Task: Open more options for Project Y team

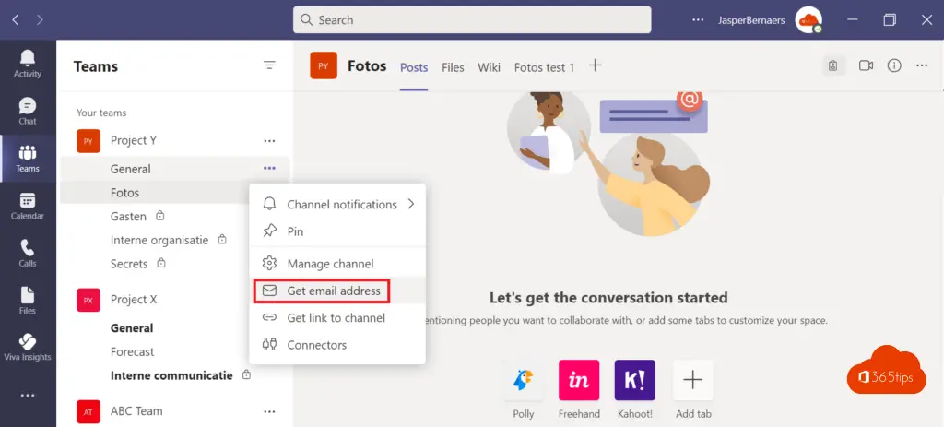Action: tap(269, 141)
